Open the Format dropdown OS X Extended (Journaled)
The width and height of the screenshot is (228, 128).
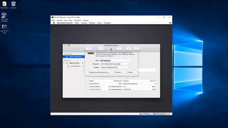click(x=115, y=64)
